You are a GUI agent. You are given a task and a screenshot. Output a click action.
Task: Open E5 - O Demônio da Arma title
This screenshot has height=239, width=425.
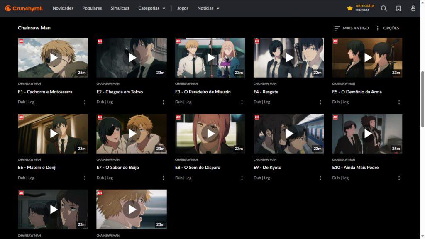pyautogui.click(x=357, y=92)
